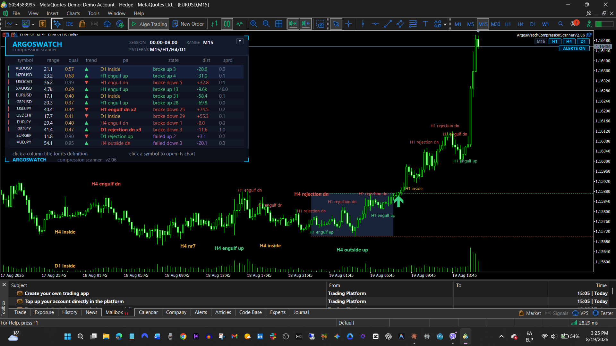
Task: Click the graduation cap indicator icon
Action: tap(589, 35)
